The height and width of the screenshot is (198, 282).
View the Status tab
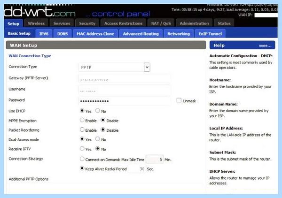click(224, 23)
